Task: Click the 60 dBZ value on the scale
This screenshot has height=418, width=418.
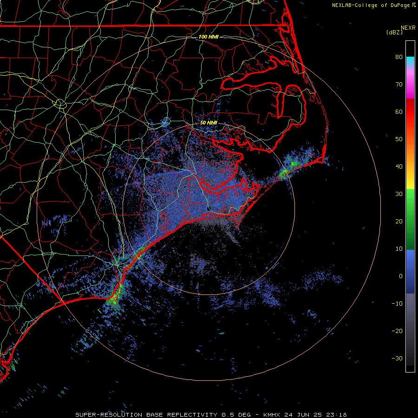Action: (399, 112)
